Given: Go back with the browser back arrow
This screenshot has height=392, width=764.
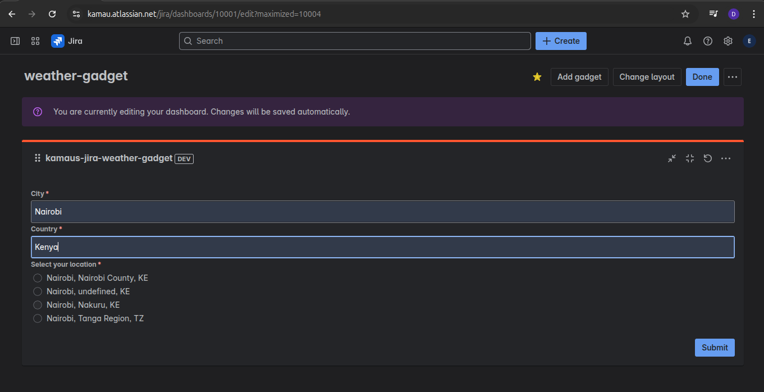Looking at the screenshot, I should pos(12,14).
